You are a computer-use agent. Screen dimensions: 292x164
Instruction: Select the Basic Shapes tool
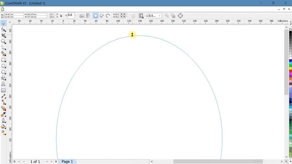click(x=3, y=78)
